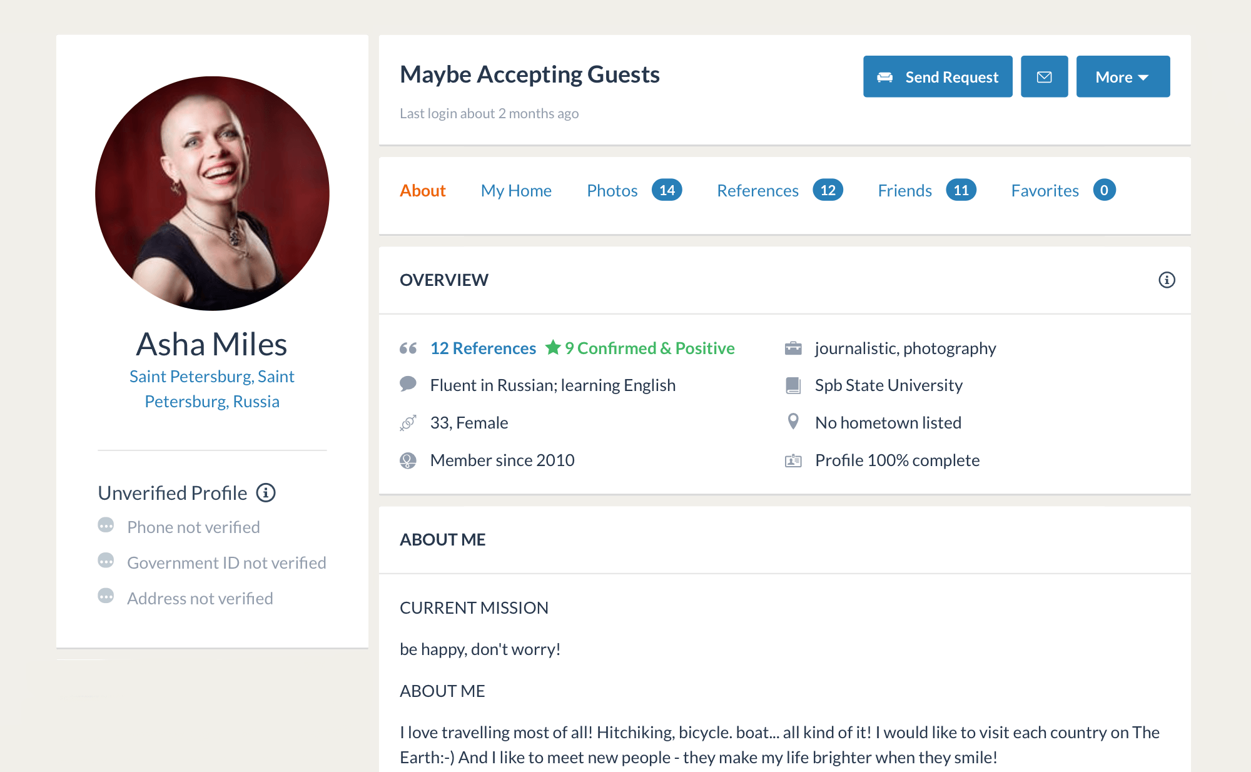The height and width of the screenshot is (772, 1251).
Task: Click the briefcase occupation icon
Action: (x=793, y=348)
